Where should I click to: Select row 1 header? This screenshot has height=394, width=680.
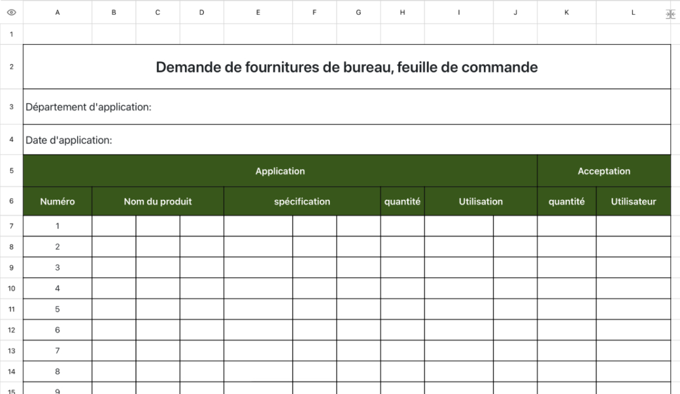point(11,34)
